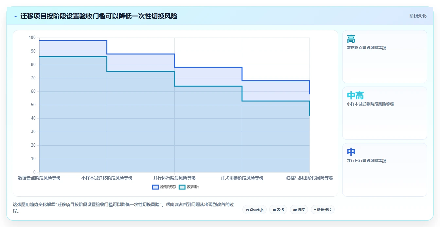Toggle the 改善后 legend entry

tap(189, 187)
